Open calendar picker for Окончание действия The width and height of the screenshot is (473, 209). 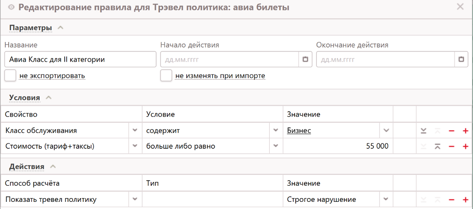click(461, 59)
